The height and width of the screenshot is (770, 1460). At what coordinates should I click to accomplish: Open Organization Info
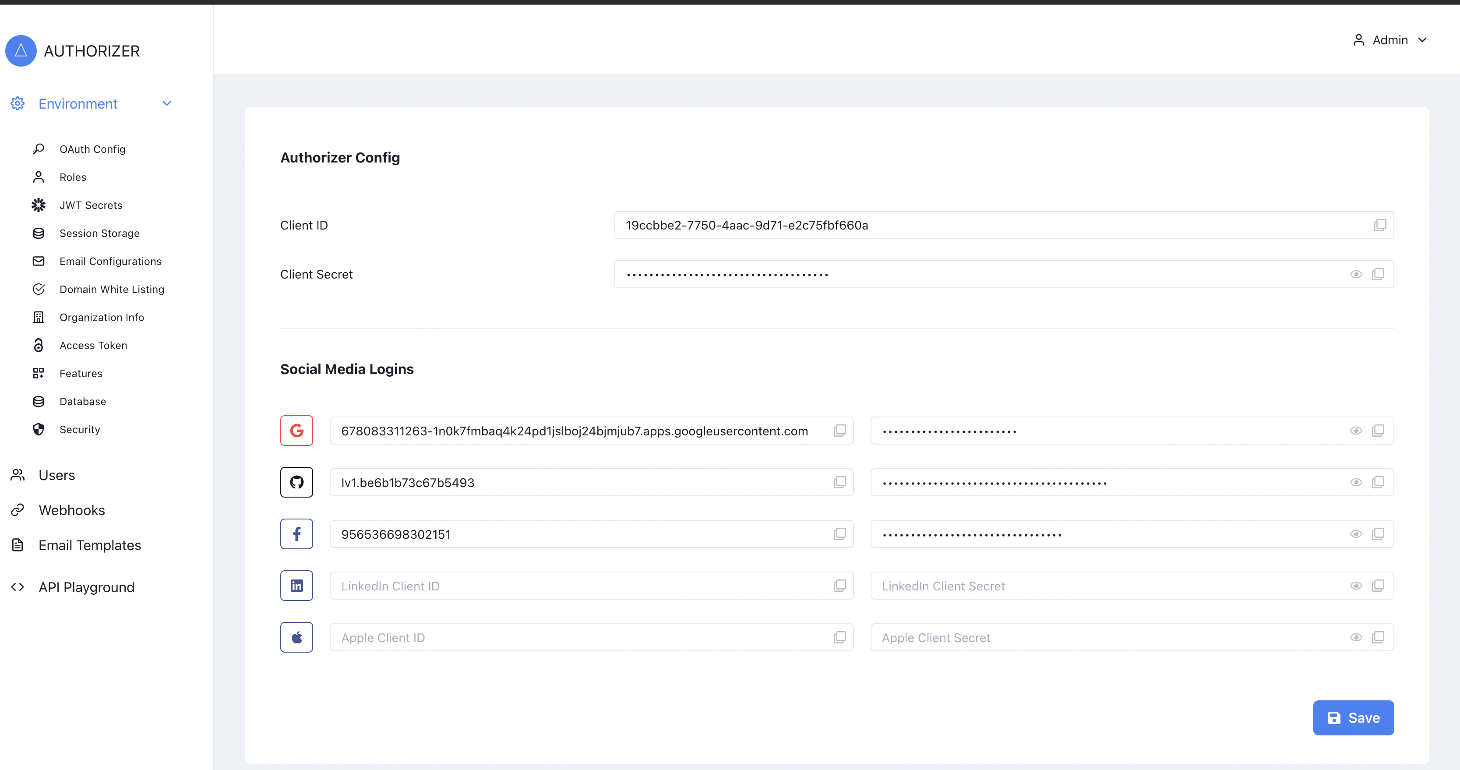coord(102,318)
